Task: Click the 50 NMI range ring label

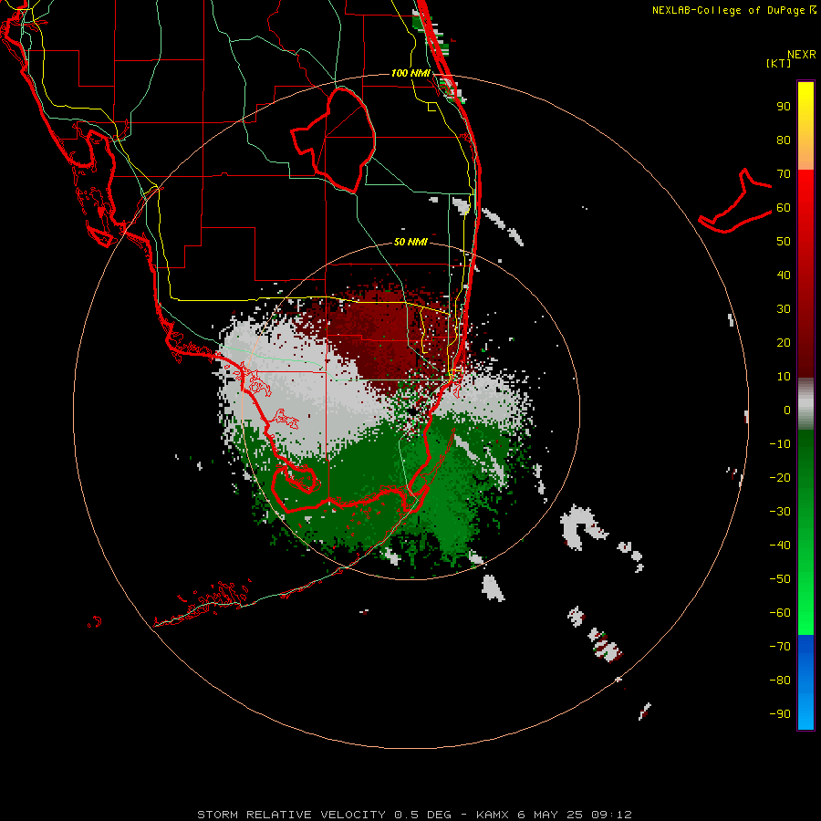Action: click(x=410, y=242)
